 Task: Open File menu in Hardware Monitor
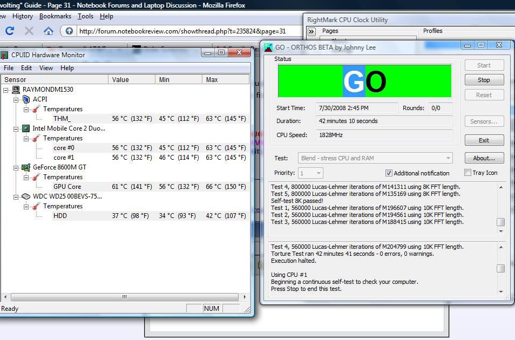coord(9,68)
